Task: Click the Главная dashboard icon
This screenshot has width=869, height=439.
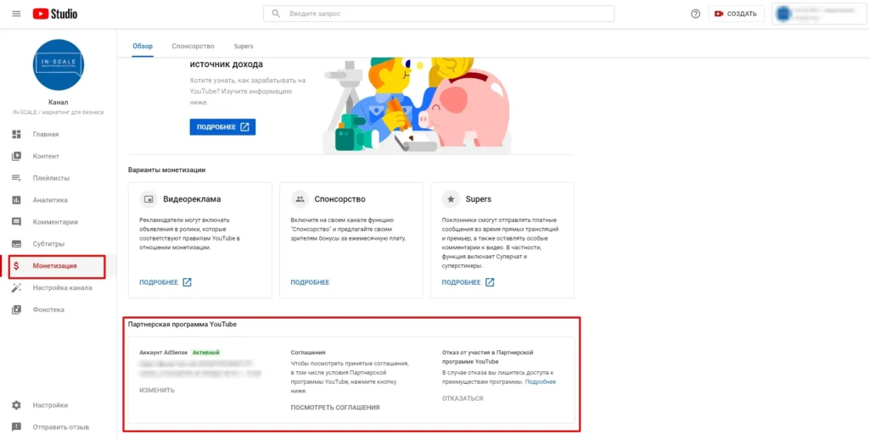Action: (x=17, y=134)
